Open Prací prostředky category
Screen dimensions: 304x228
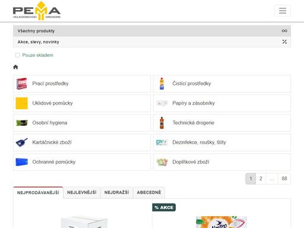pos(82,84)
